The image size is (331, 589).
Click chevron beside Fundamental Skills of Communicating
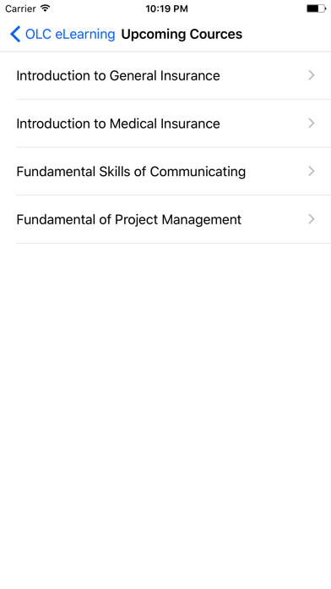pyautogui.click(x=312, y=172)
